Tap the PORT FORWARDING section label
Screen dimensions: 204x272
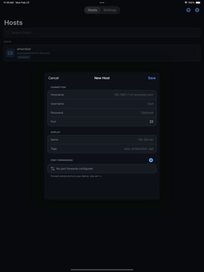coord(62,160)
